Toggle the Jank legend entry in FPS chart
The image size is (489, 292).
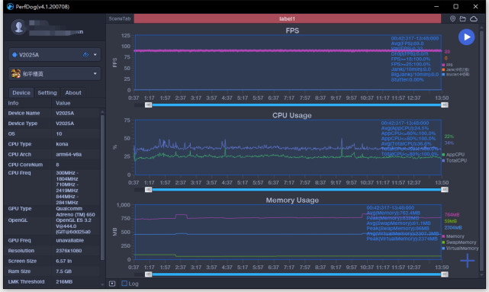coord(455,69)
